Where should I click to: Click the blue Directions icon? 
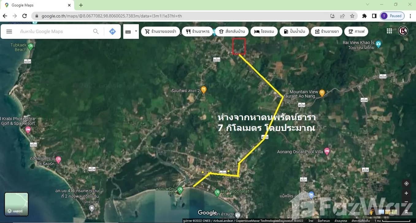(113, 32)
